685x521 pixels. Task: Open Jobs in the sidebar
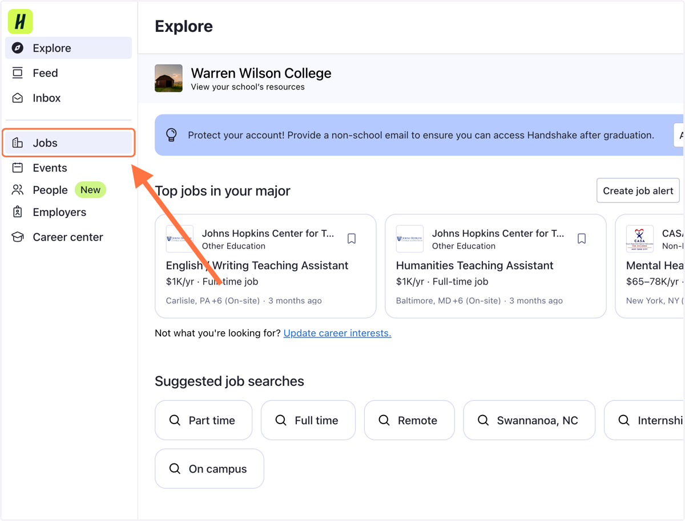(x=68, y=143)
